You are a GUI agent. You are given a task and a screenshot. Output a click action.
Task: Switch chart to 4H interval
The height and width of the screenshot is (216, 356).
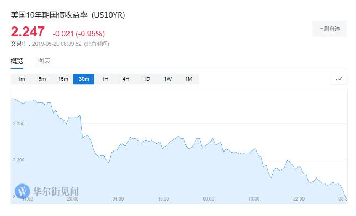point(126,79)
